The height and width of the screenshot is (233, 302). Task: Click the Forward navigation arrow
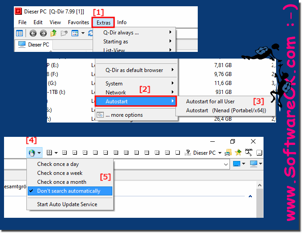tap(43, 33)
